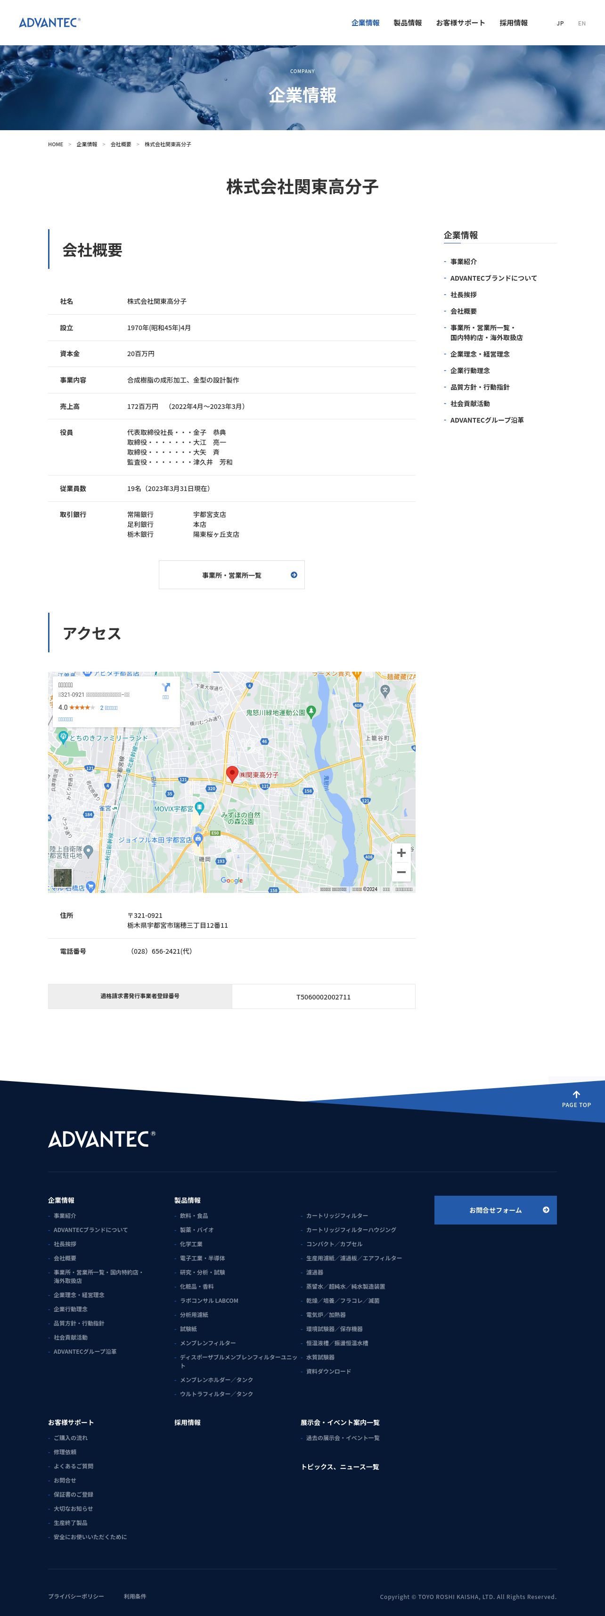
Task: Click the directions icon on the map card
Action: point(165,688)
